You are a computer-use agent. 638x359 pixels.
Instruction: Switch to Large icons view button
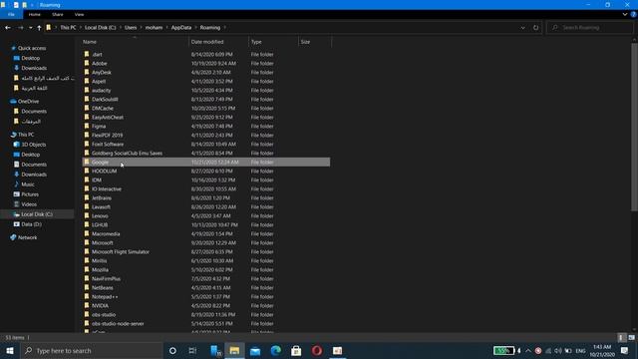(631, 337)
